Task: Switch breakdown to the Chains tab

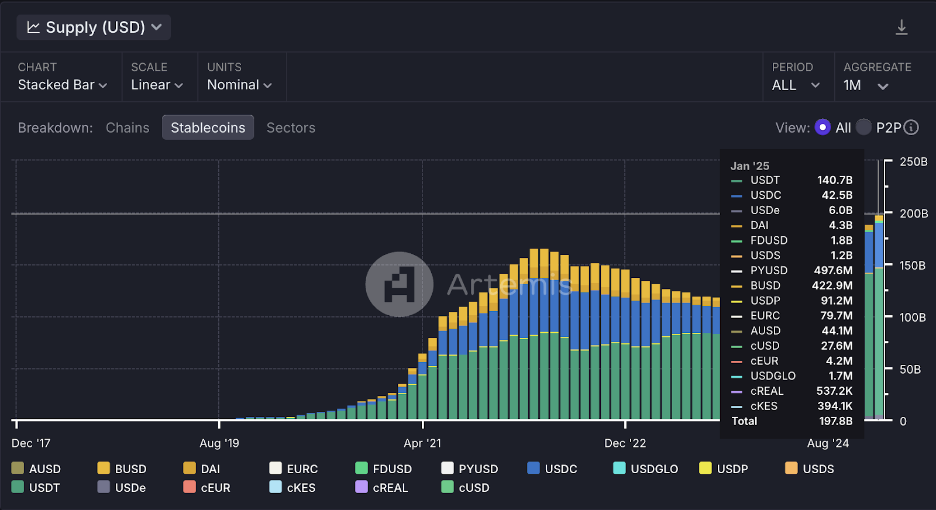Action: click(128, 127)
